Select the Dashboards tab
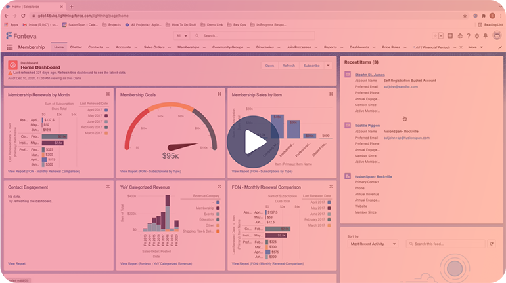This screenshot has width=506, height=283. [x=359, y=47]
